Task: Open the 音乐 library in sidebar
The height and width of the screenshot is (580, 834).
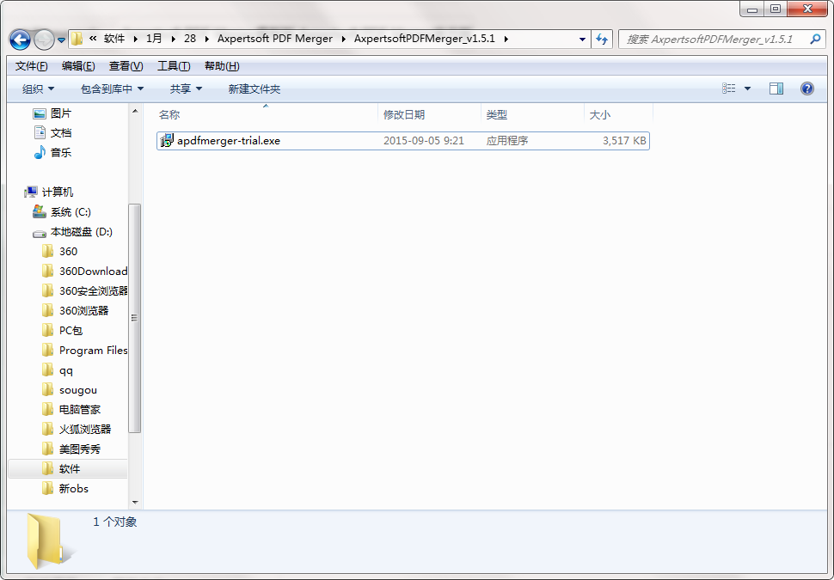Action: pyautogui.click(x=52, y=153)
